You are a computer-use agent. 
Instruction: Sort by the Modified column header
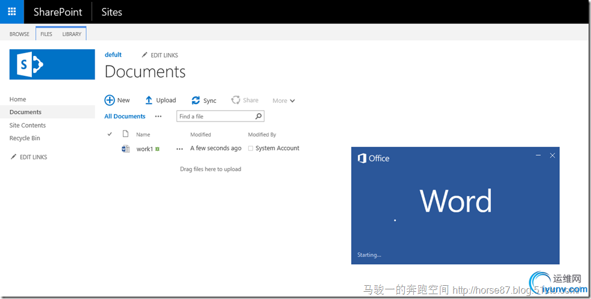(x=201, y=134)
